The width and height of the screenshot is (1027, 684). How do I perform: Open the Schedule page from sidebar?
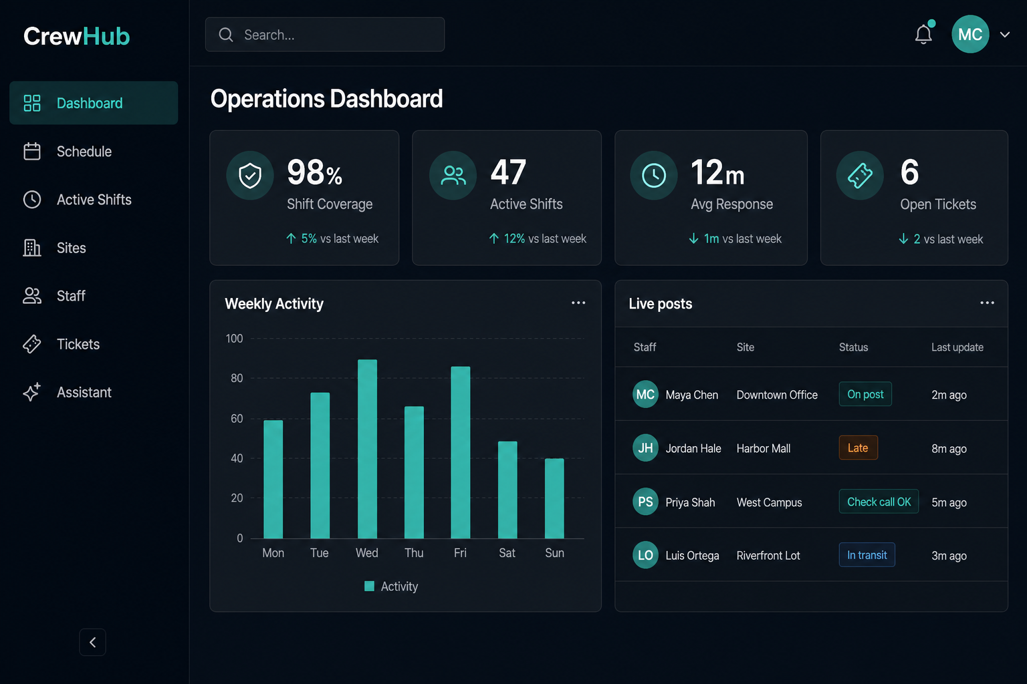(94, 152)
